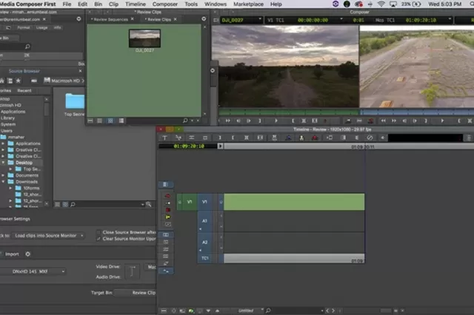474x315 pixels.
Task: Click the record monitor Play button
Action: tap(442, 121)
